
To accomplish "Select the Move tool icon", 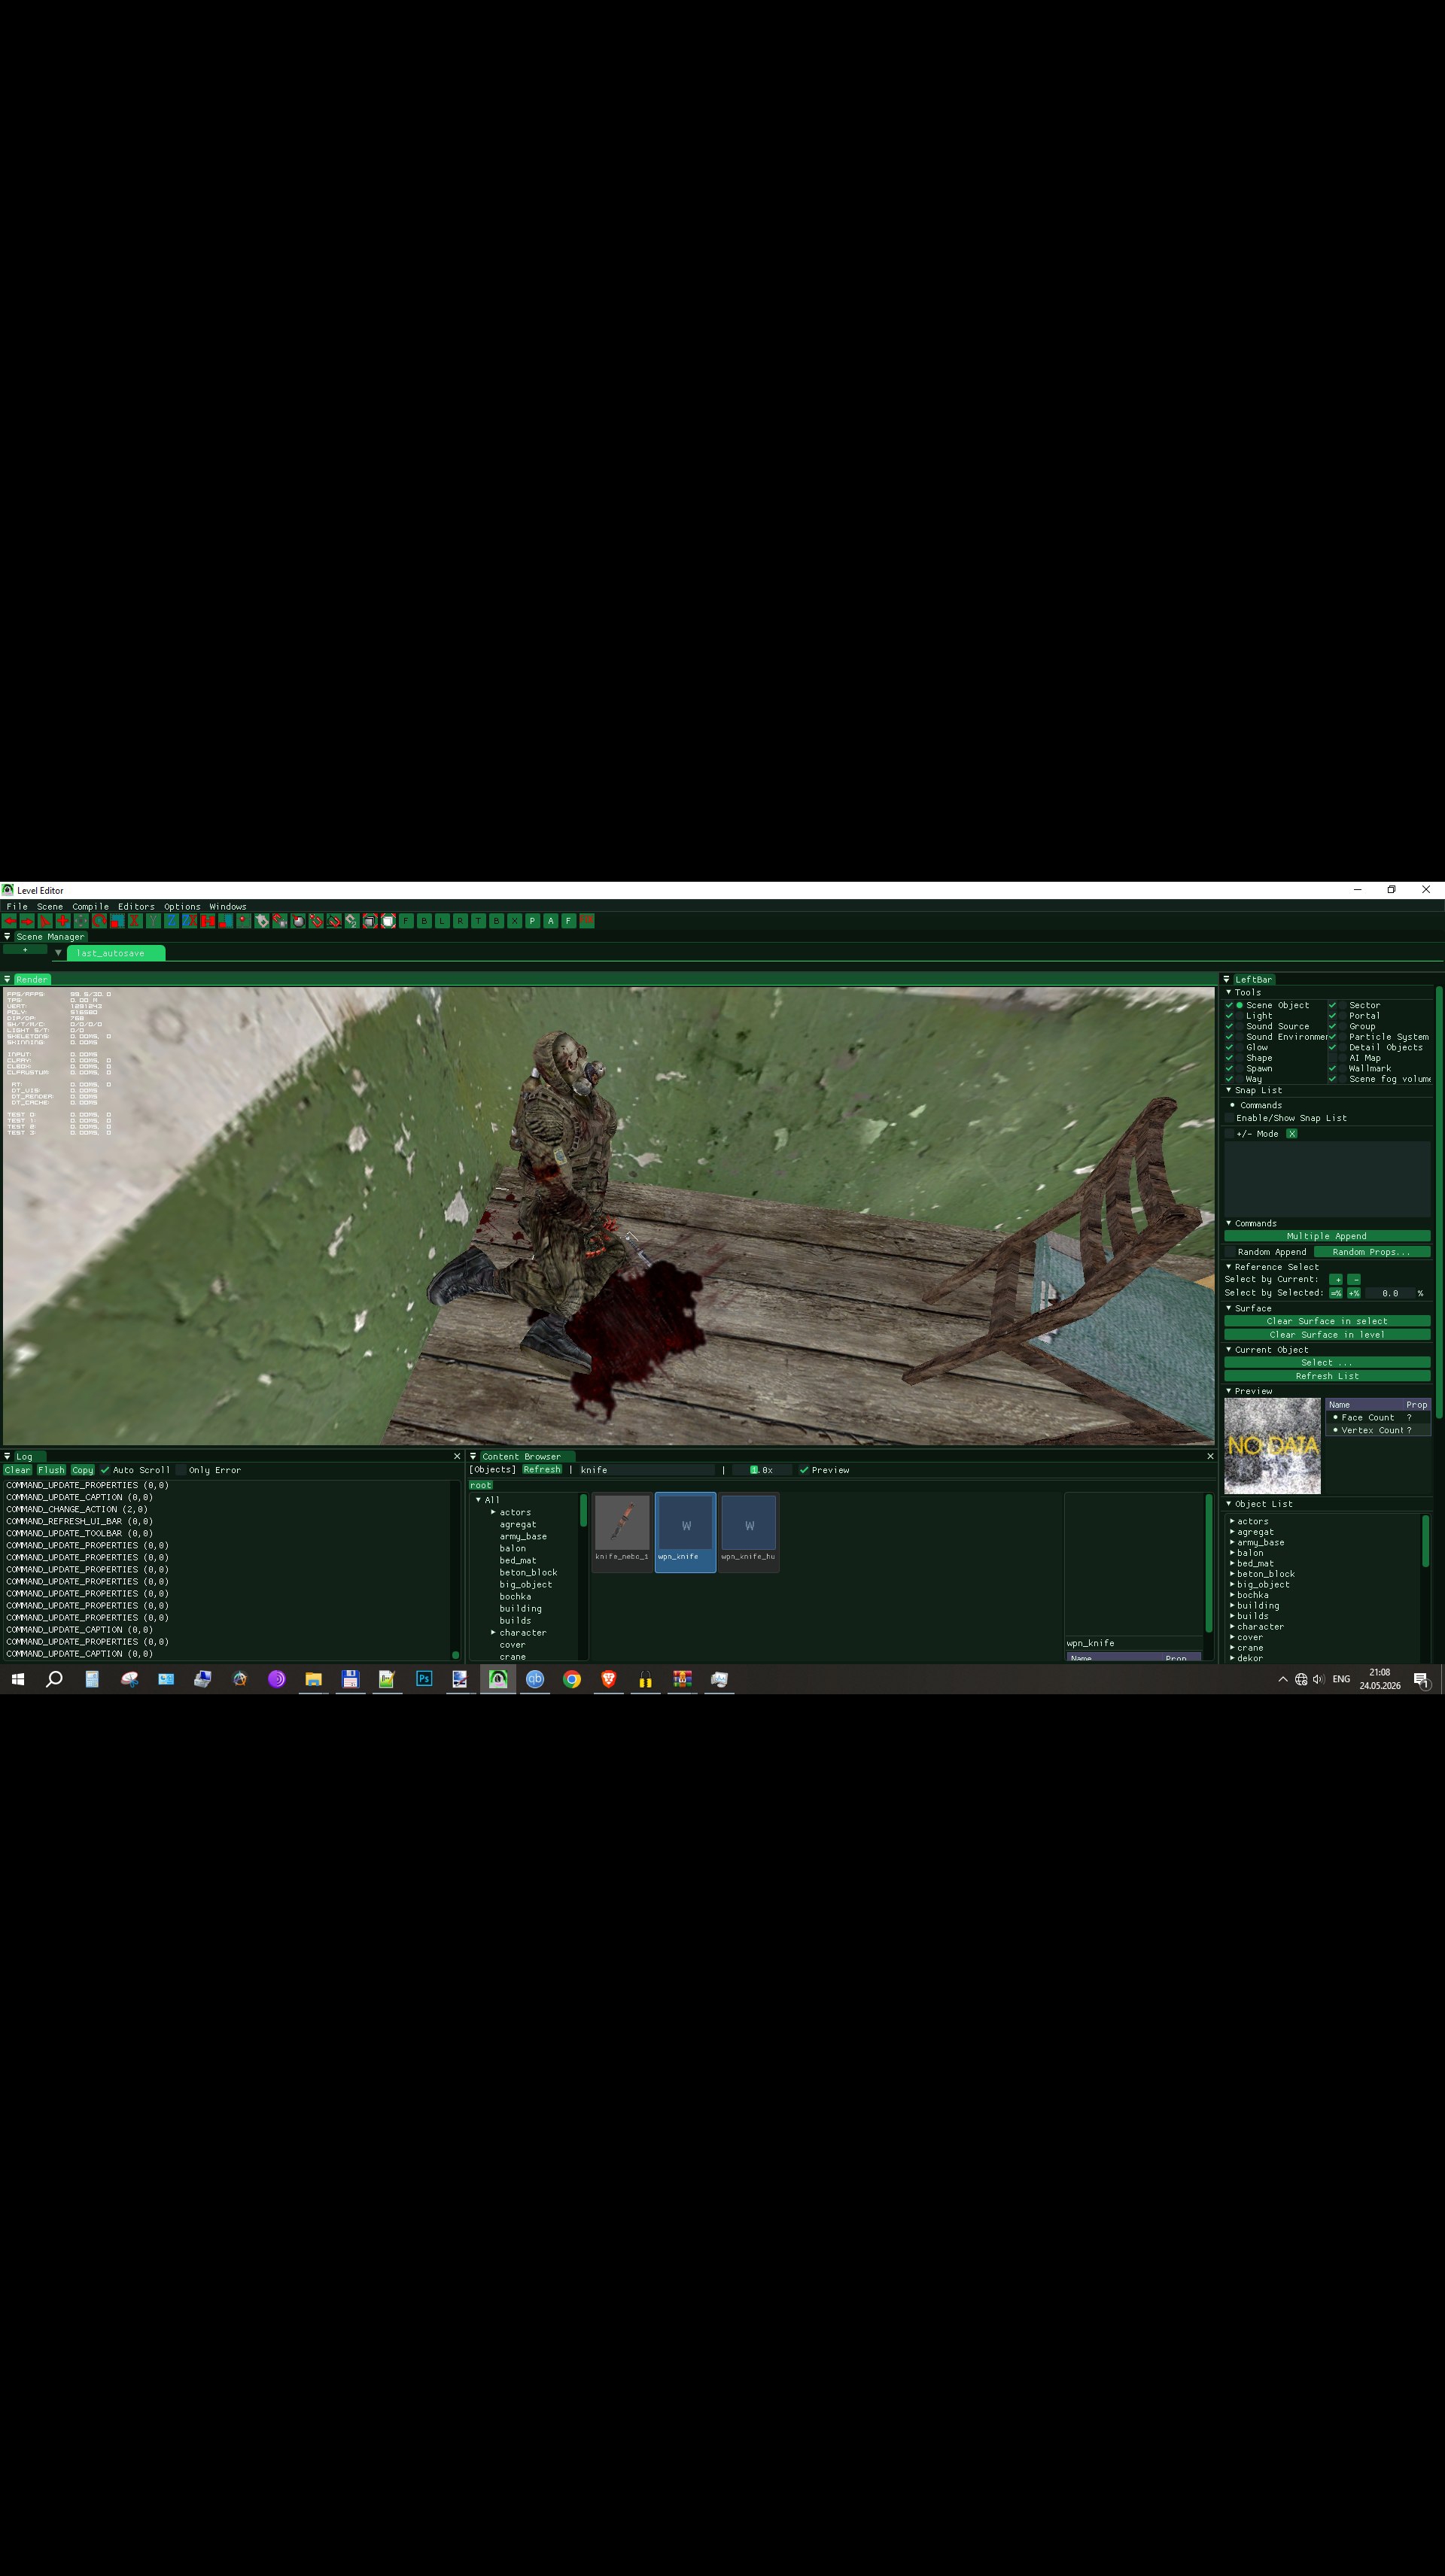I will click(x=81, y=920).
